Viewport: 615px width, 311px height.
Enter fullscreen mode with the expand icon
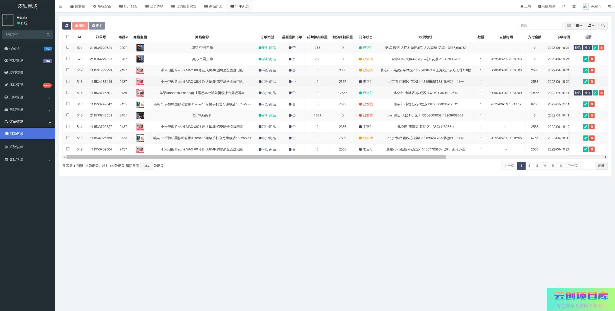point(574,6)
